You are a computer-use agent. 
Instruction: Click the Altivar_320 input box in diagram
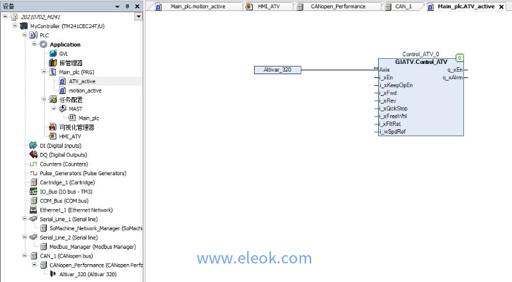coord(277,70)
